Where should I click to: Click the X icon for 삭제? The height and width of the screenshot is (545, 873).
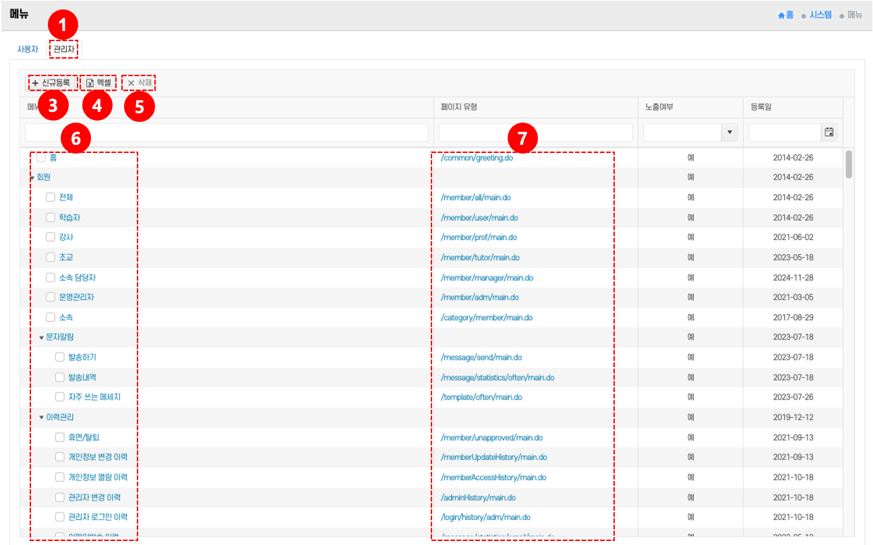point(131,83)
